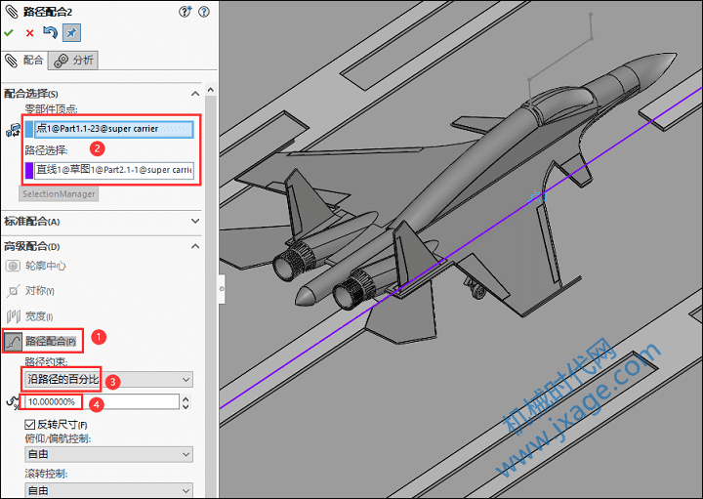
Task: Collapse the 高级配合 section
Action: pos(195,246)
